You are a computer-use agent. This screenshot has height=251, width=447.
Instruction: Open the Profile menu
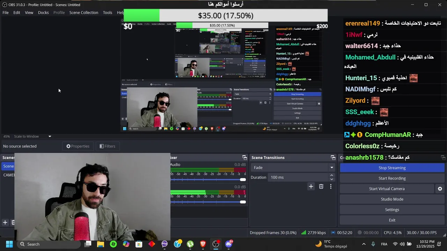tap(59, 13)
